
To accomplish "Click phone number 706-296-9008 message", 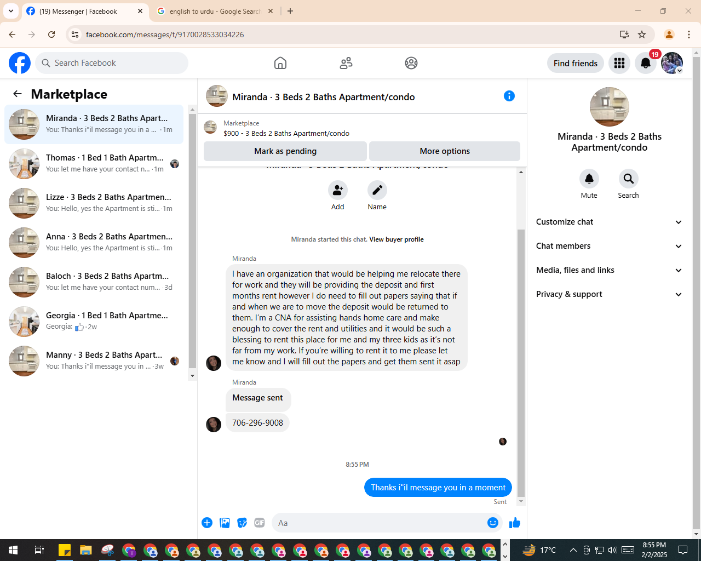I will pyautogui.click(x=257, y=423).
